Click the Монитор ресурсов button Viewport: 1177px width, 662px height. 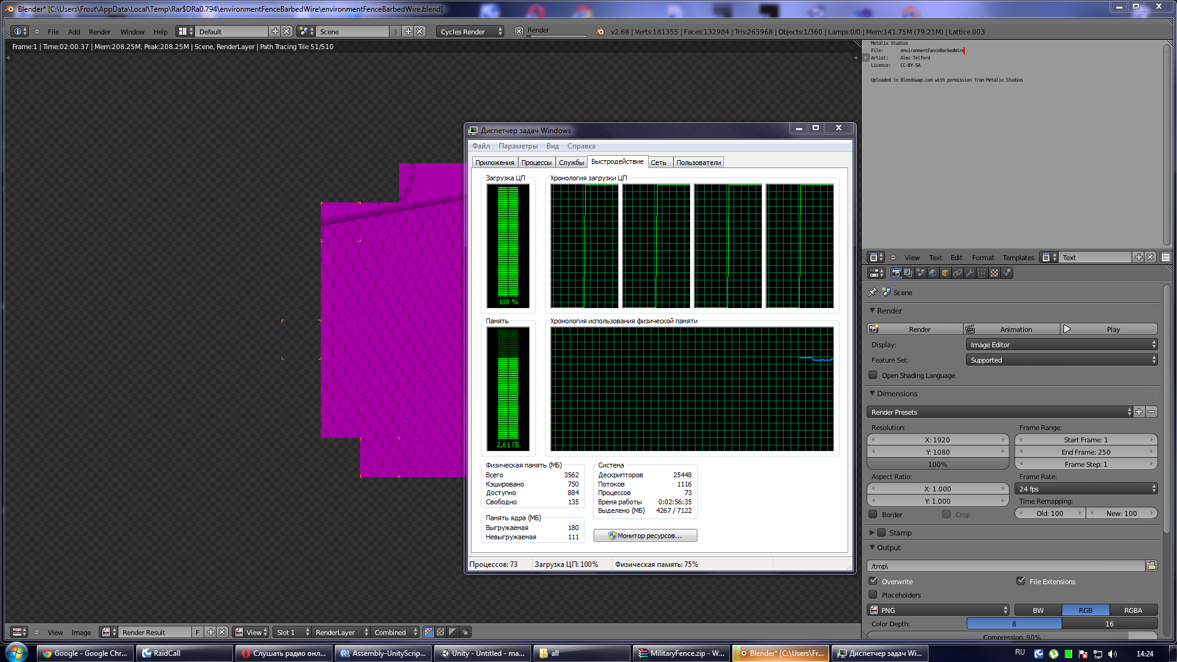point(645,536)
